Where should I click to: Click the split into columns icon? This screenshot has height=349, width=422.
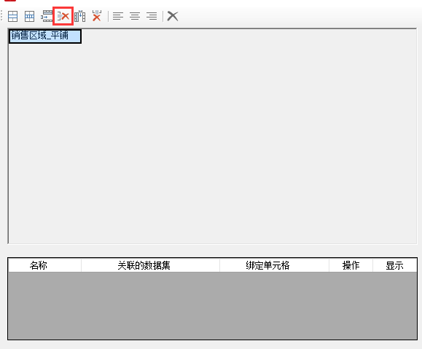click(29, 16)
